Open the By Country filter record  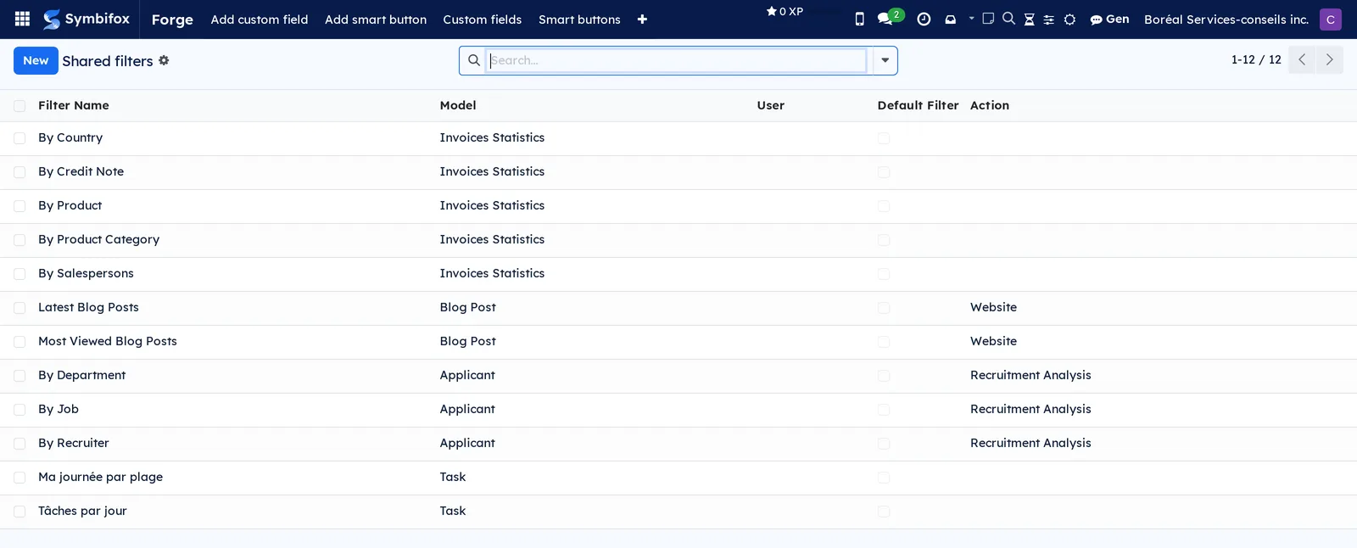pyautogui.click(x=70, y=137)
